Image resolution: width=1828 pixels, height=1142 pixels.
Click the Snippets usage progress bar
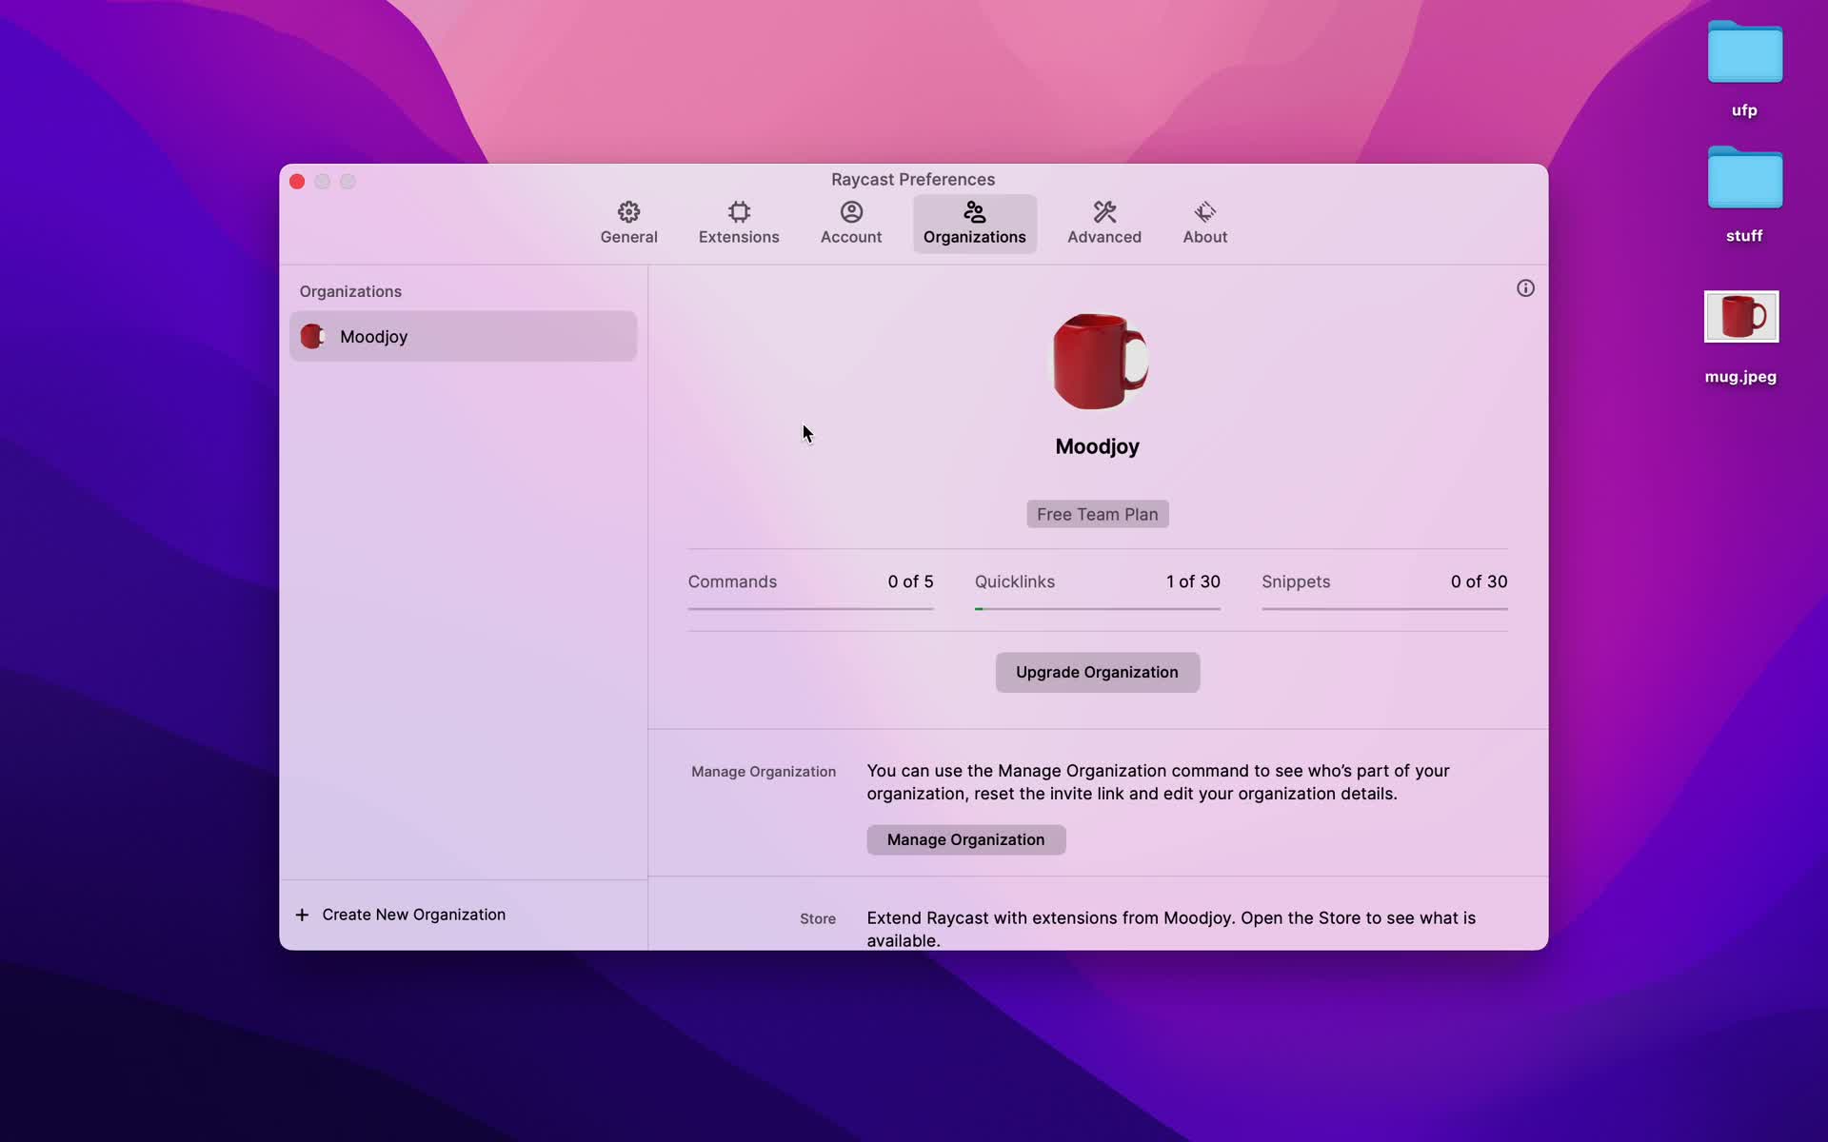point(1384,609)
